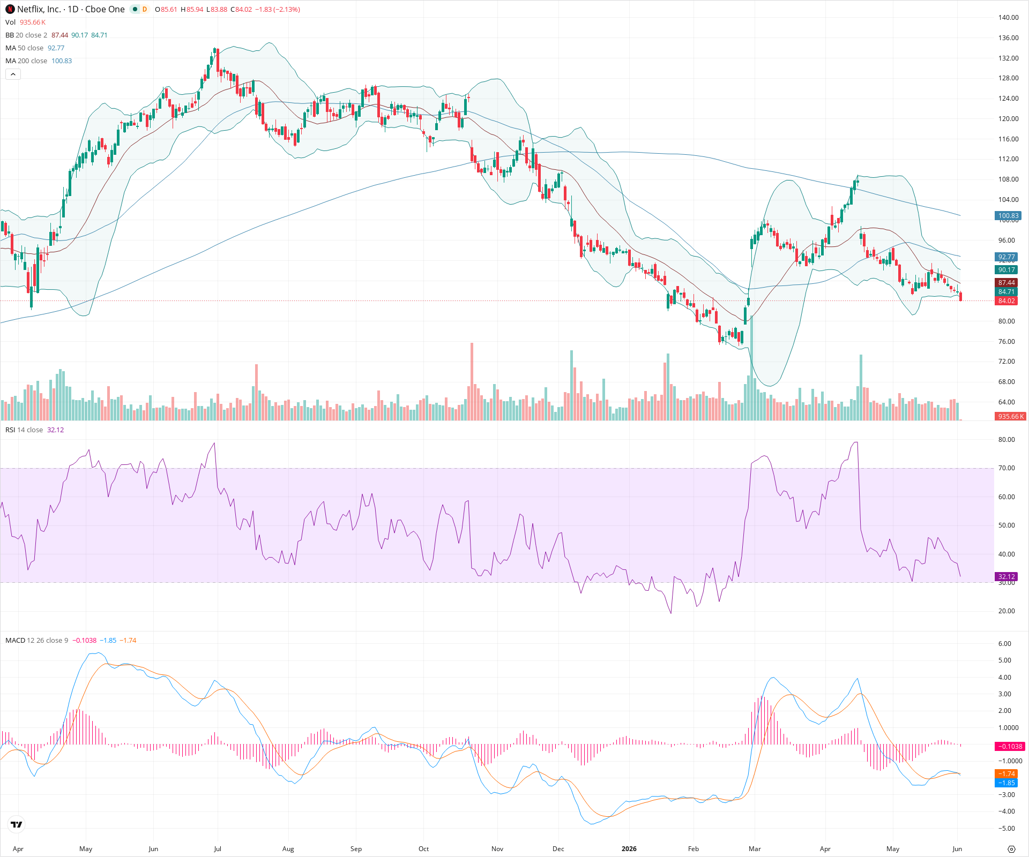Click the TradingView logo in the MACD pane
1029x857 pixels.
pos(17,824)
